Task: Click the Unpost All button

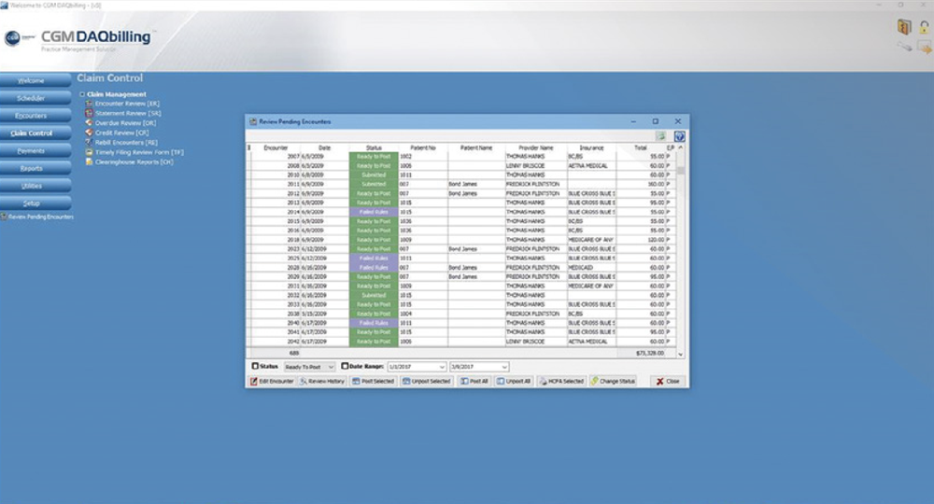Action: [x=514, y=381]
